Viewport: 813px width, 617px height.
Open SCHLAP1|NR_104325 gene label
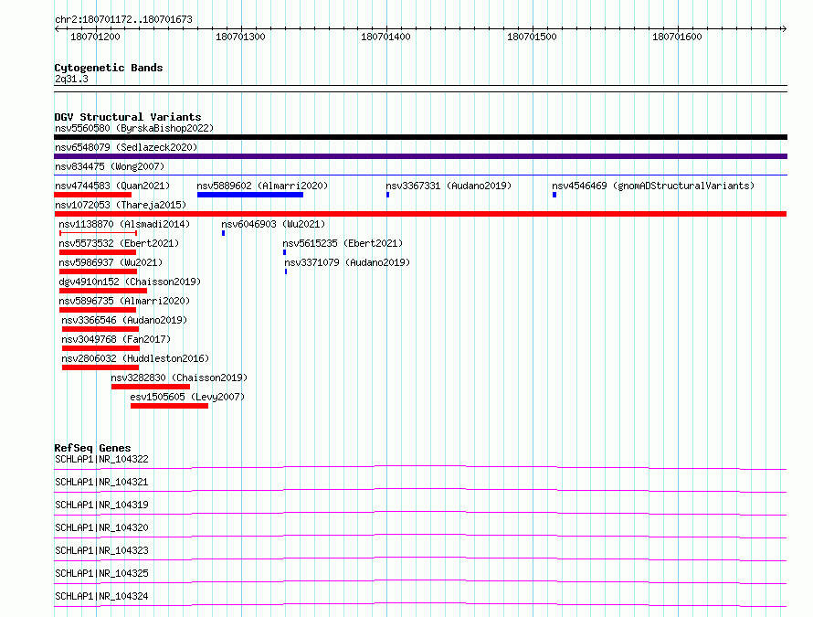click(101, 573)
